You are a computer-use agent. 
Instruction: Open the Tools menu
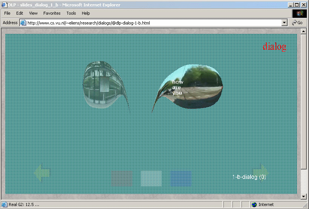click(x=71, y=13)
